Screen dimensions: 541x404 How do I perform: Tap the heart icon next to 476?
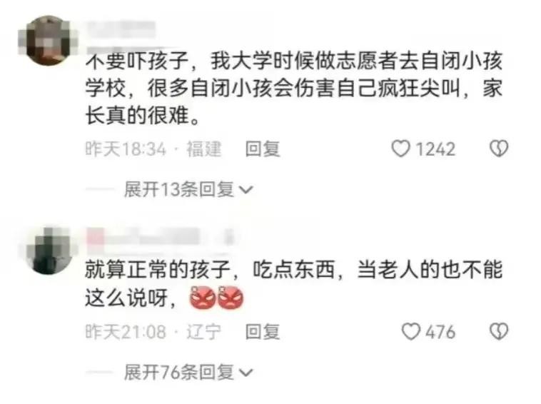coord(411,331)
